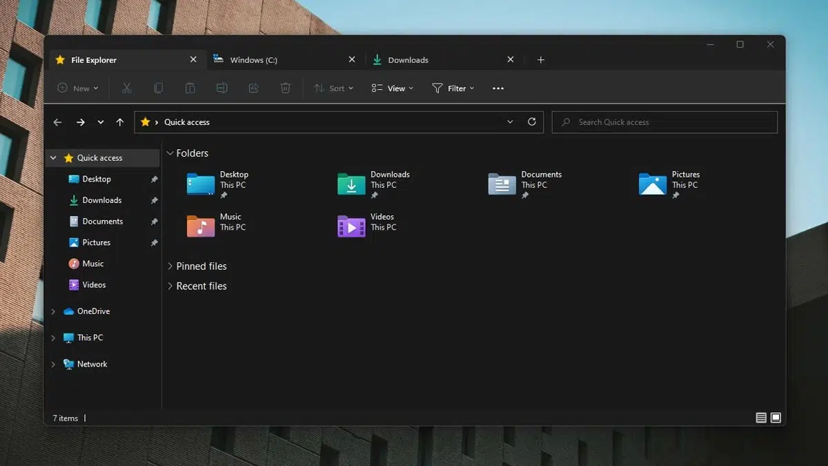Open the Sort dropdown
Image resolution: width=828 pixels, height=466 pixels.
tap(334, 88)
